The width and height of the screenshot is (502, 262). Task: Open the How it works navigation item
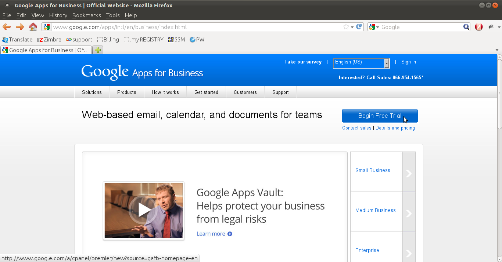pos(165,92)
